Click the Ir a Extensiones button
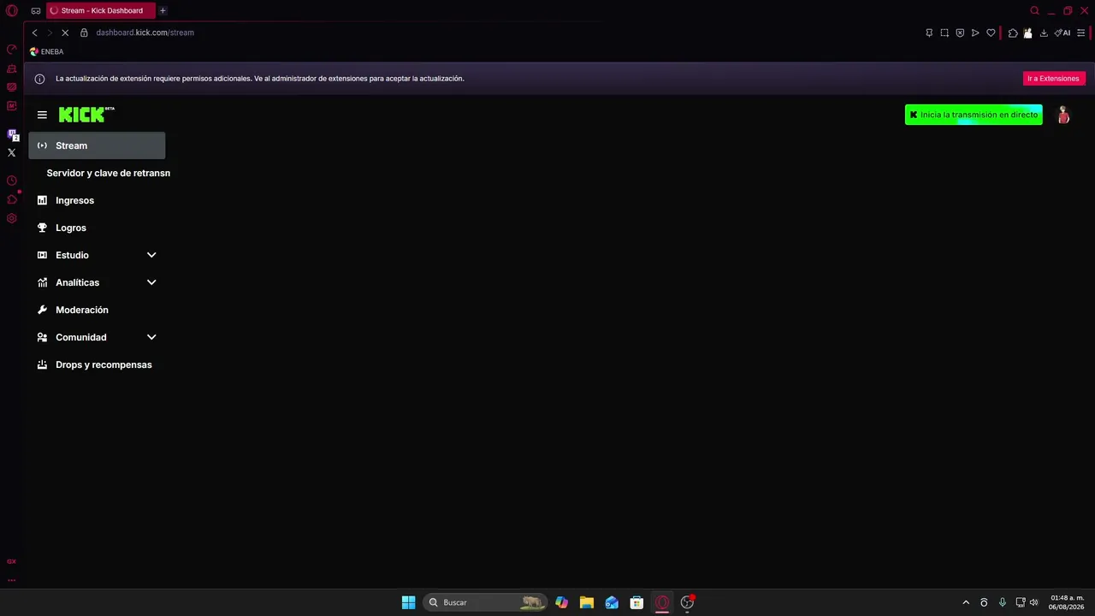This screenshot has width=1095, height=616. point(1053,79)
